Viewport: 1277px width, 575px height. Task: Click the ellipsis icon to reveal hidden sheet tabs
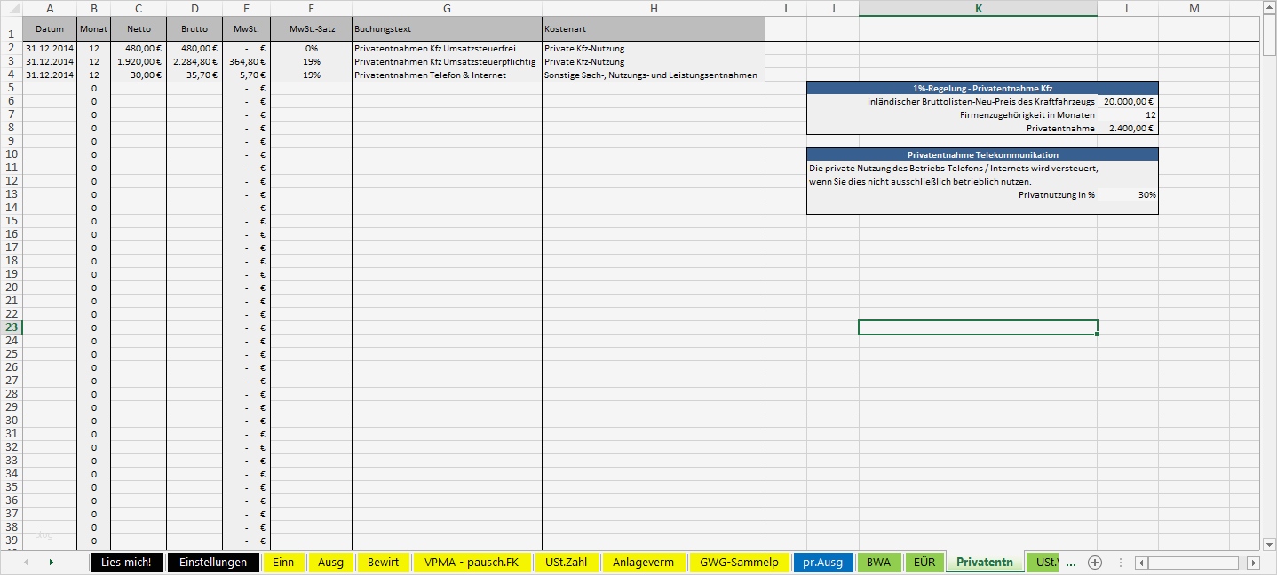1071,562
